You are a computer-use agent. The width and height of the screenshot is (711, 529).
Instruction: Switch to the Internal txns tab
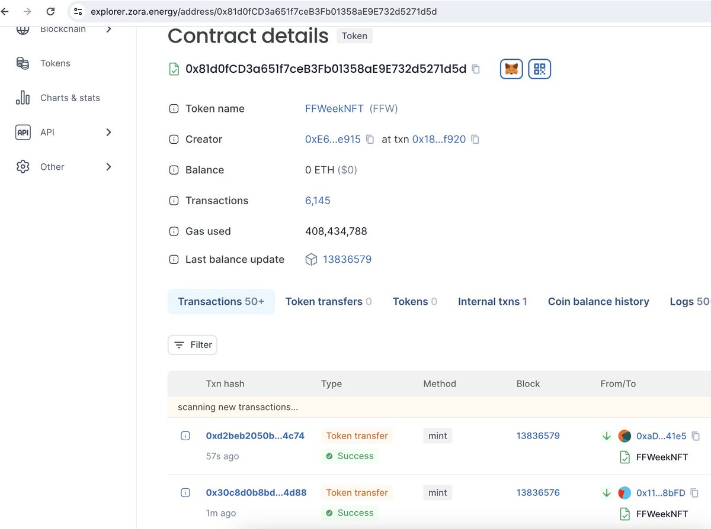point(492,302)
